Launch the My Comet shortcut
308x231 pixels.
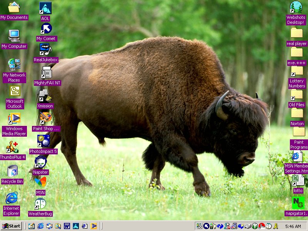click(x=46, y=29)
